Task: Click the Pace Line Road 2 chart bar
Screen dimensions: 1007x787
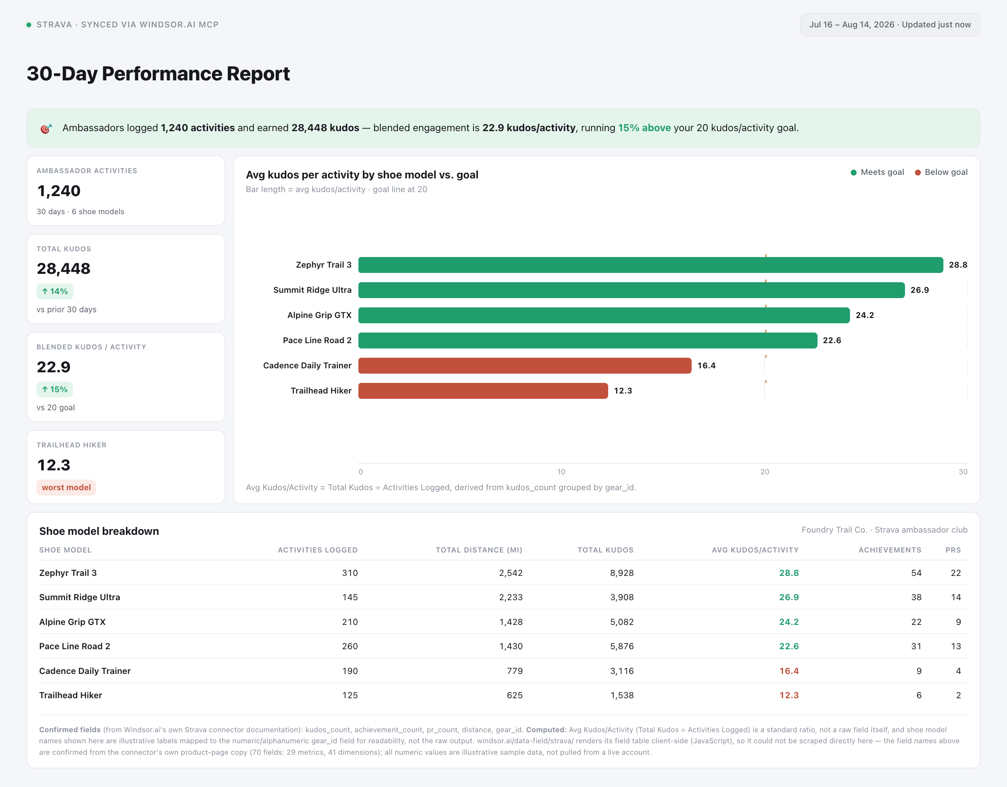Action: coord(588,340)
